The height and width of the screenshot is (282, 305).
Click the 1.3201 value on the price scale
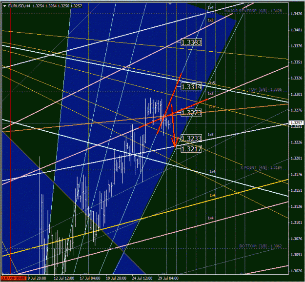296,158
